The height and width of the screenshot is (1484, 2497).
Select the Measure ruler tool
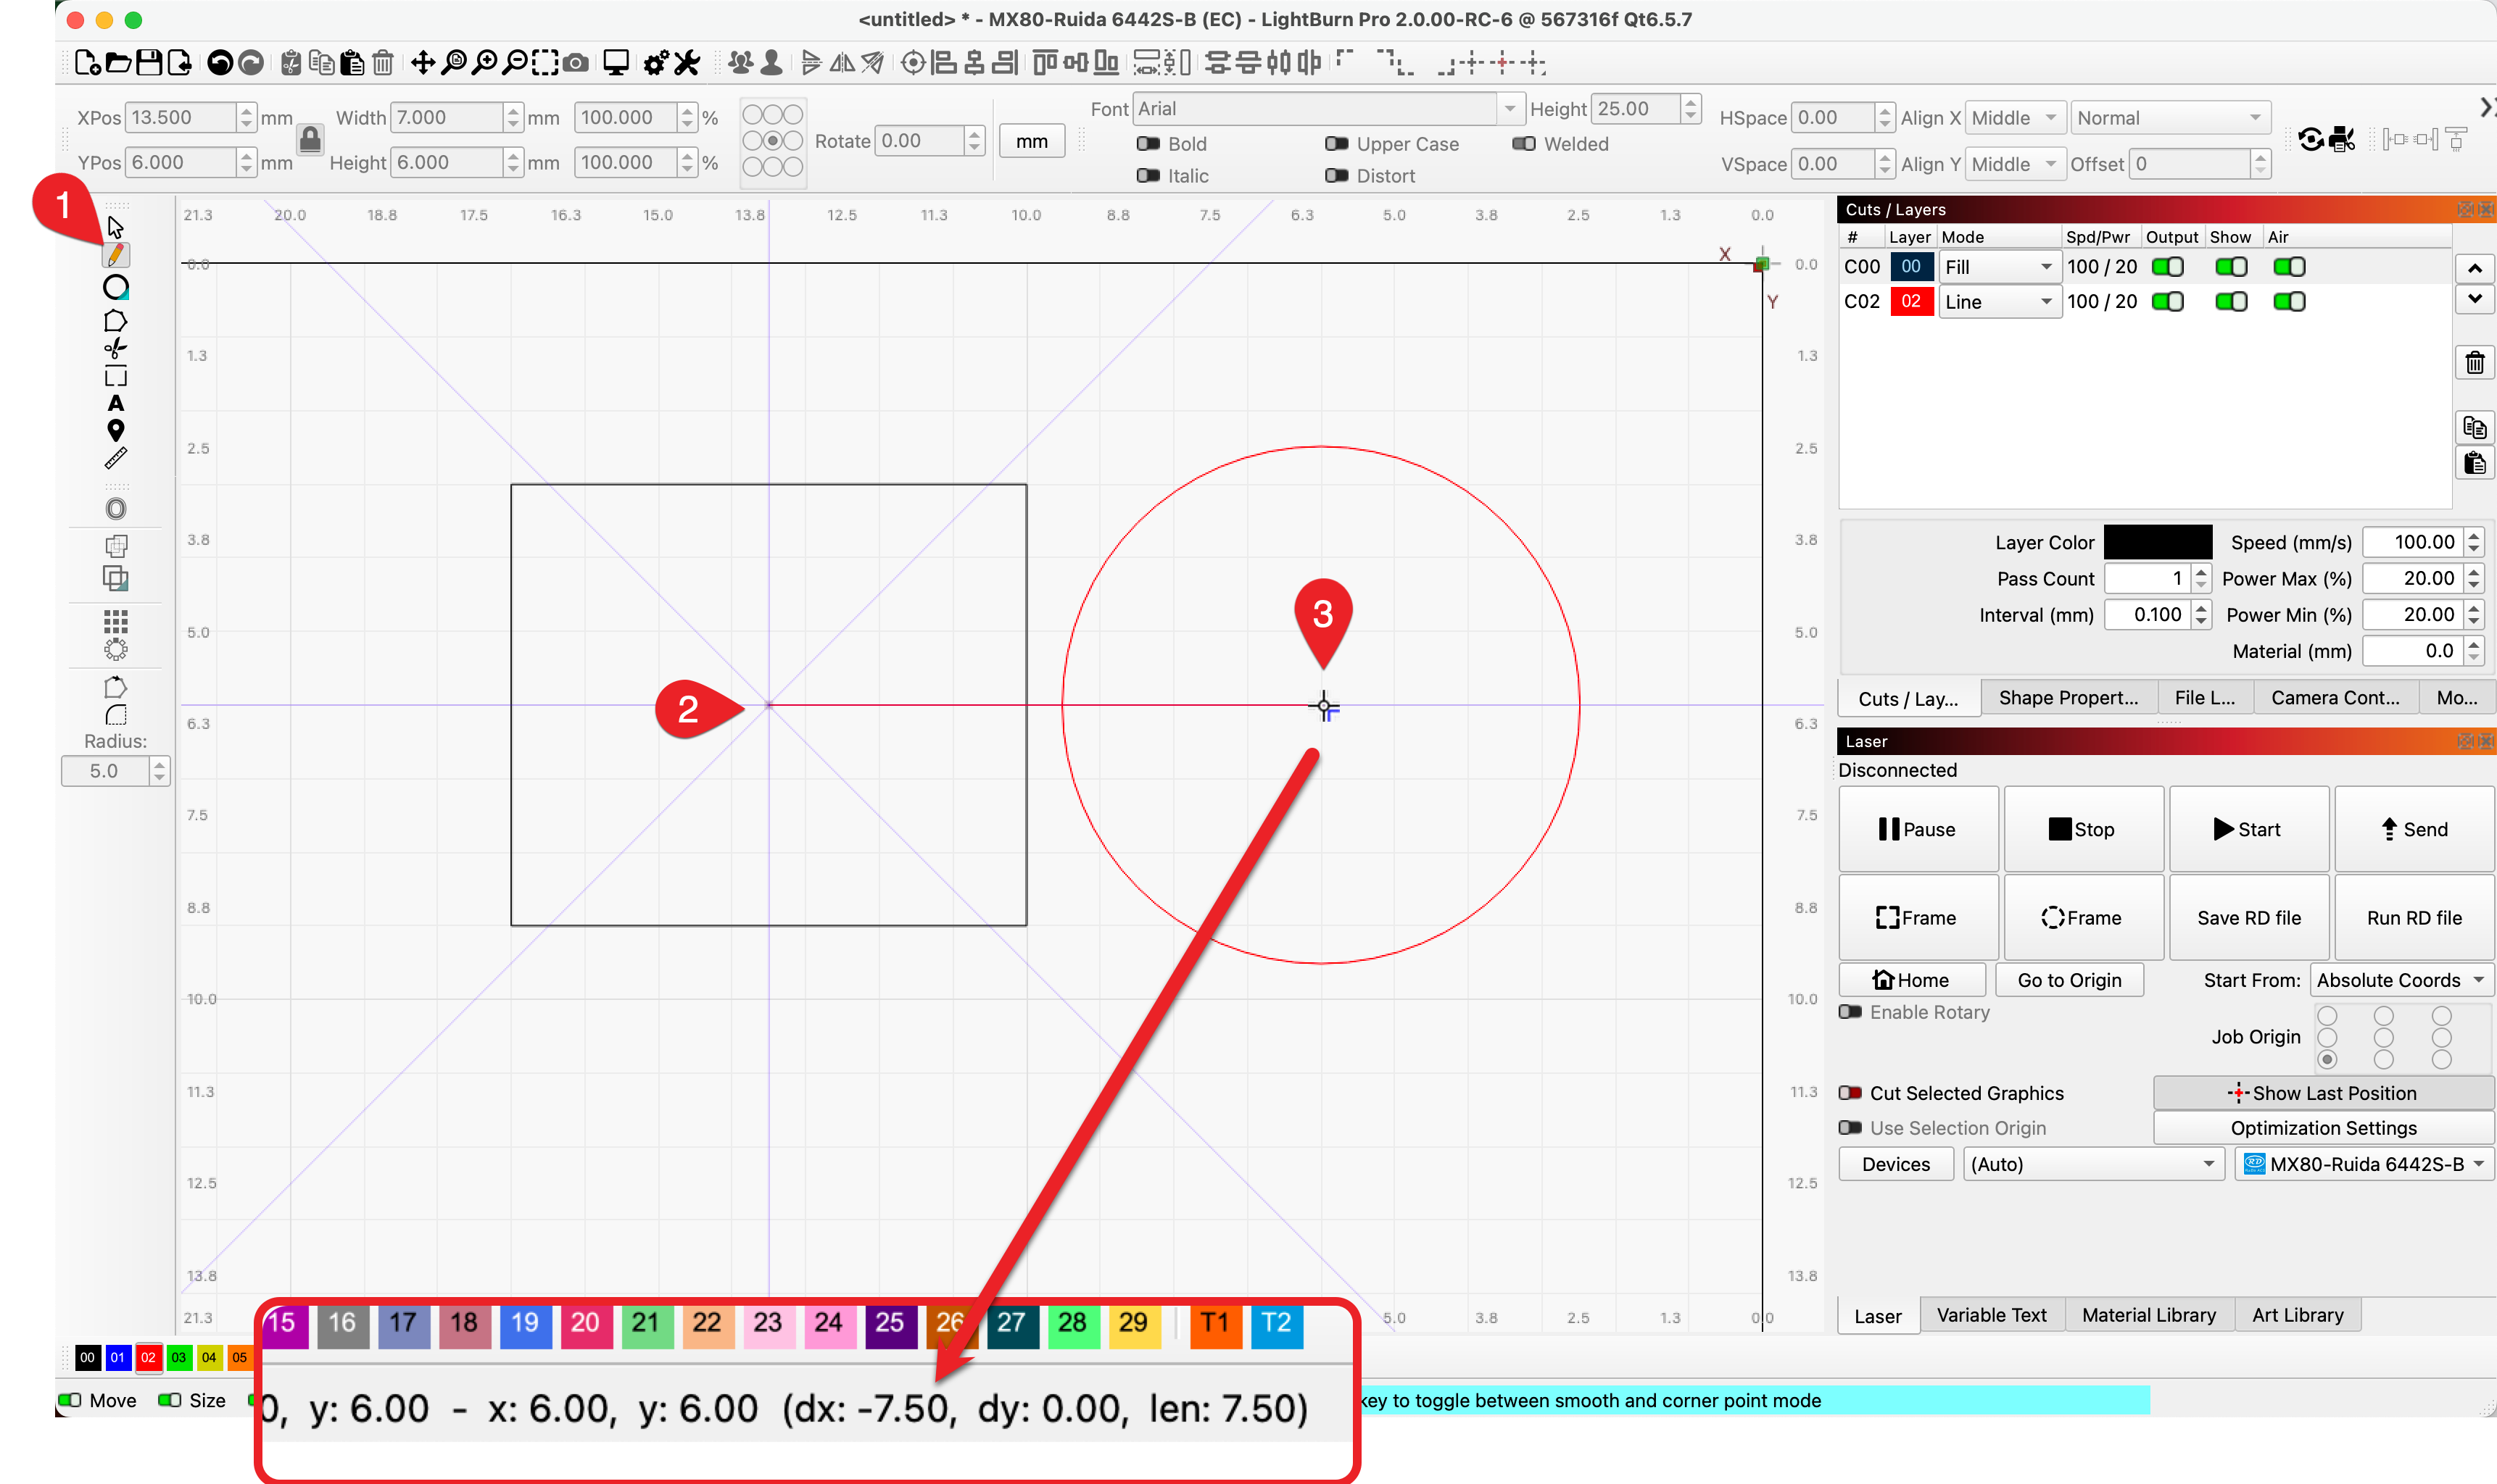(115, 459)
